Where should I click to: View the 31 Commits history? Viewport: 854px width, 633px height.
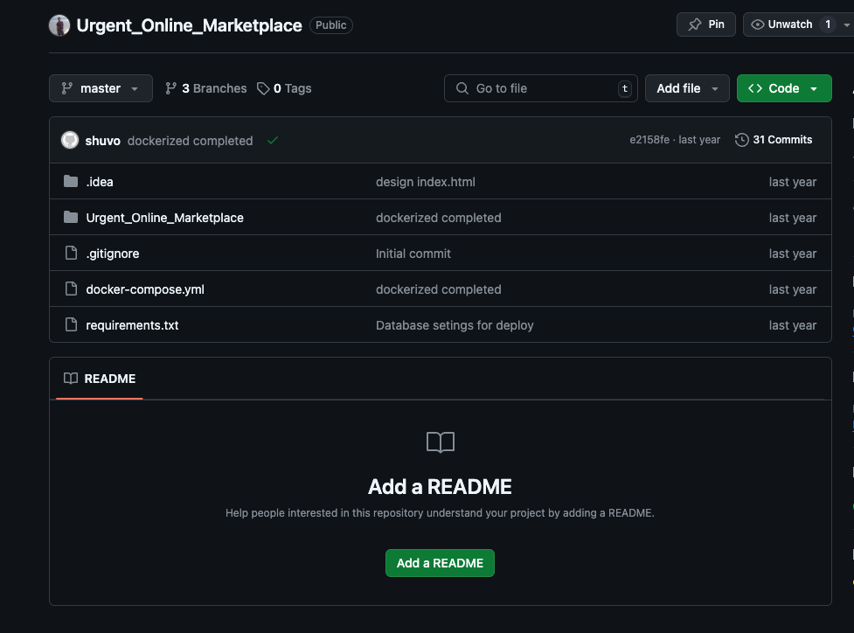pyautogui.click(x=774, y=140)
